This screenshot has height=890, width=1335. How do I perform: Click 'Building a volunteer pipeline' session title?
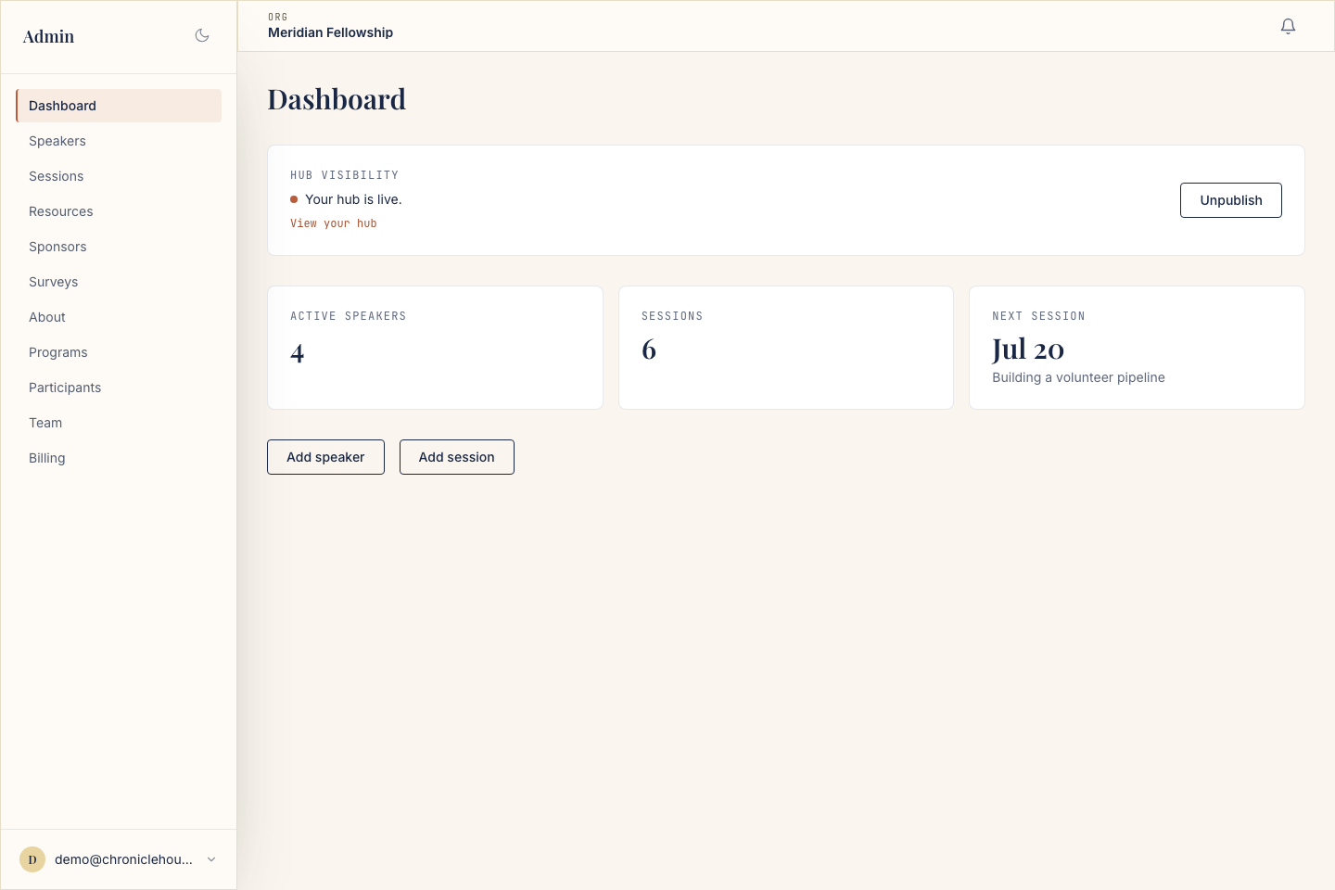click(x=1078, y=377)
